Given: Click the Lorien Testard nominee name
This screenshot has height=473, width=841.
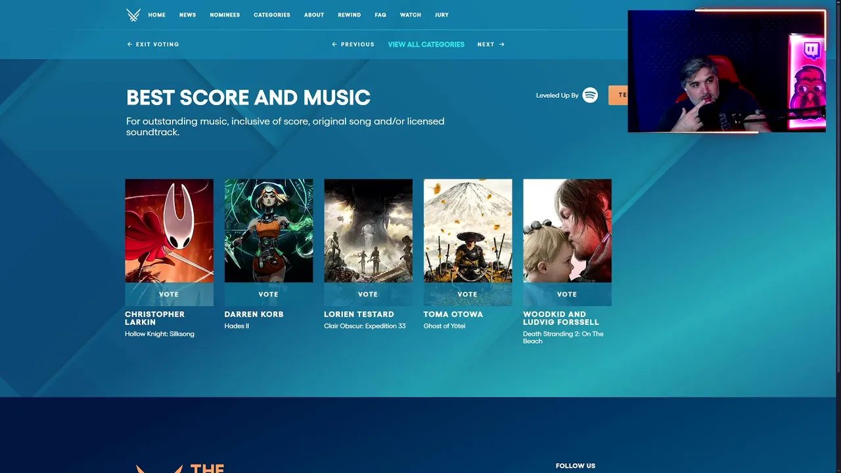Looking at the screenshot, I should click(x=359, y=314).
